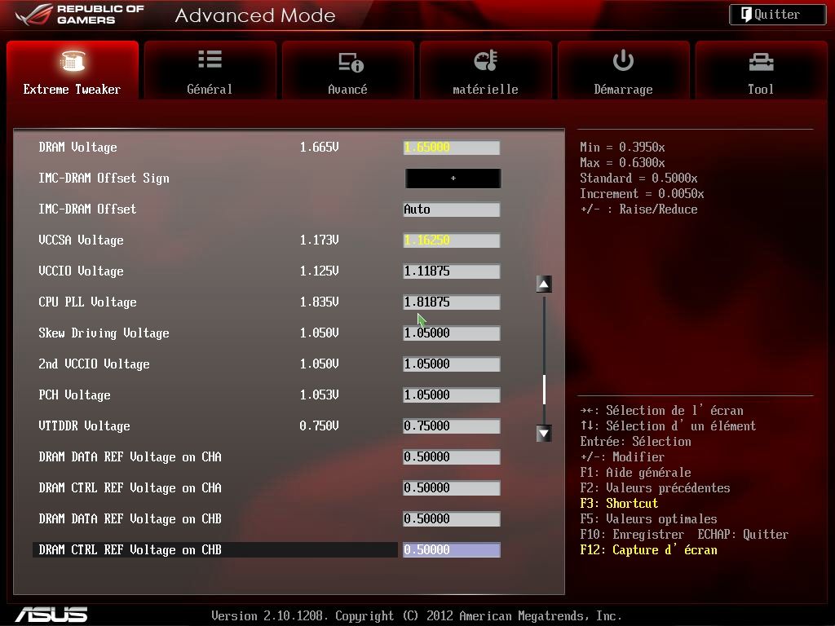Select the IMC-DRAM Offset Auto field
Image resolution: width=835 pixels, height=626 pixels.
(452, 209)
